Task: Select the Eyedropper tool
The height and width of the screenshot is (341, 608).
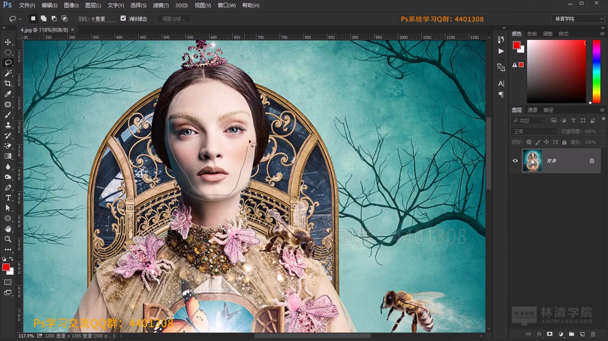Action: tap(8, 94)
